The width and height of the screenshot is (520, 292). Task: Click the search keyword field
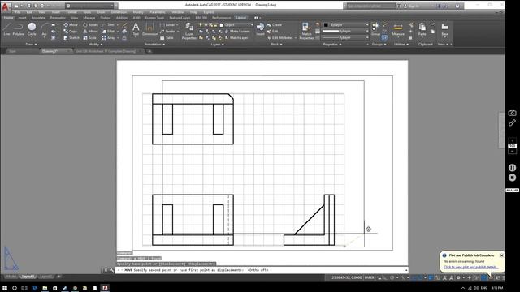370,6
